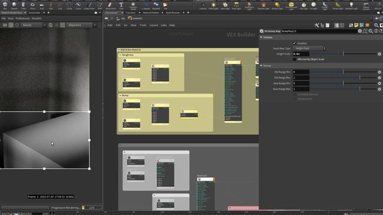Select the L-System shelf tool

(x=146, y=5)
